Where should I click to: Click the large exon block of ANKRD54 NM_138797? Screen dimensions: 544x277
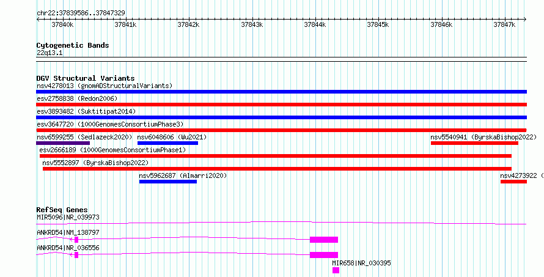(324, 240)
